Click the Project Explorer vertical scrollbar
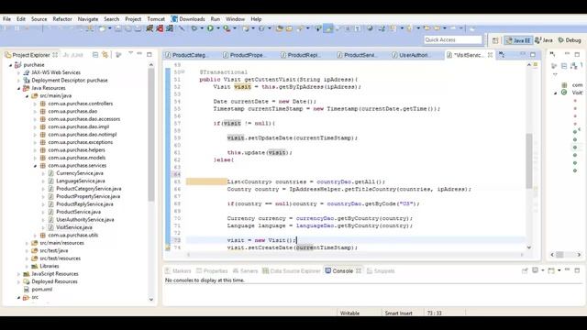The image size is (587, 330). point(150,135)
